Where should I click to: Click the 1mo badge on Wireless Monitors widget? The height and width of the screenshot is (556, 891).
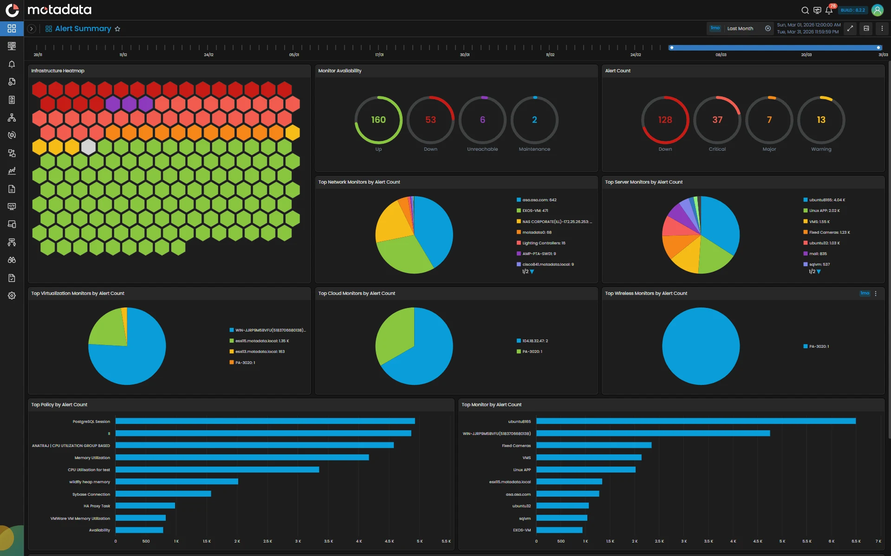coord(865,293)
